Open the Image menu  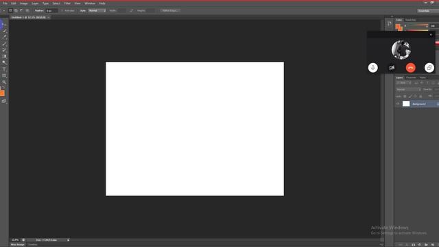(23, 3)
